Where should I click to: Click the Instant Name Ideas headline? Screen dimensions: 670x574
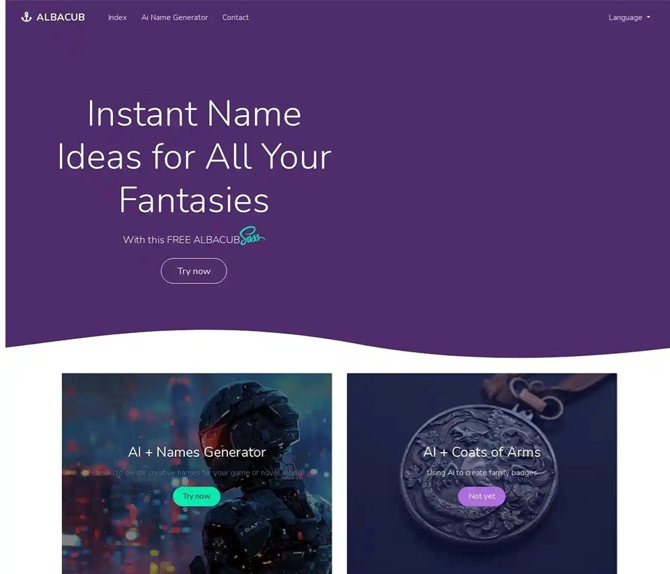click(194, 156)
